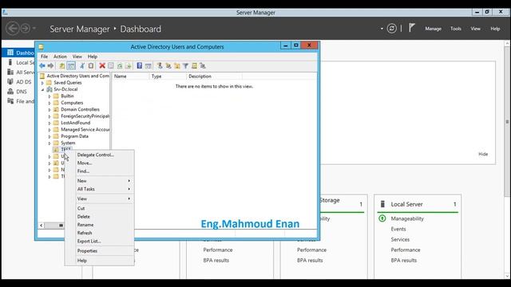Expand the Saved Queries tree node
This screenshot has width=511, height=287.
(42, 83)
